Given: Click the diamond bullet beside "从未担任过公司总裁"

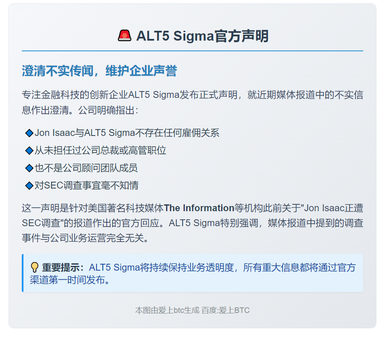Looking at the screenshot, I should [x=29, y=151].
